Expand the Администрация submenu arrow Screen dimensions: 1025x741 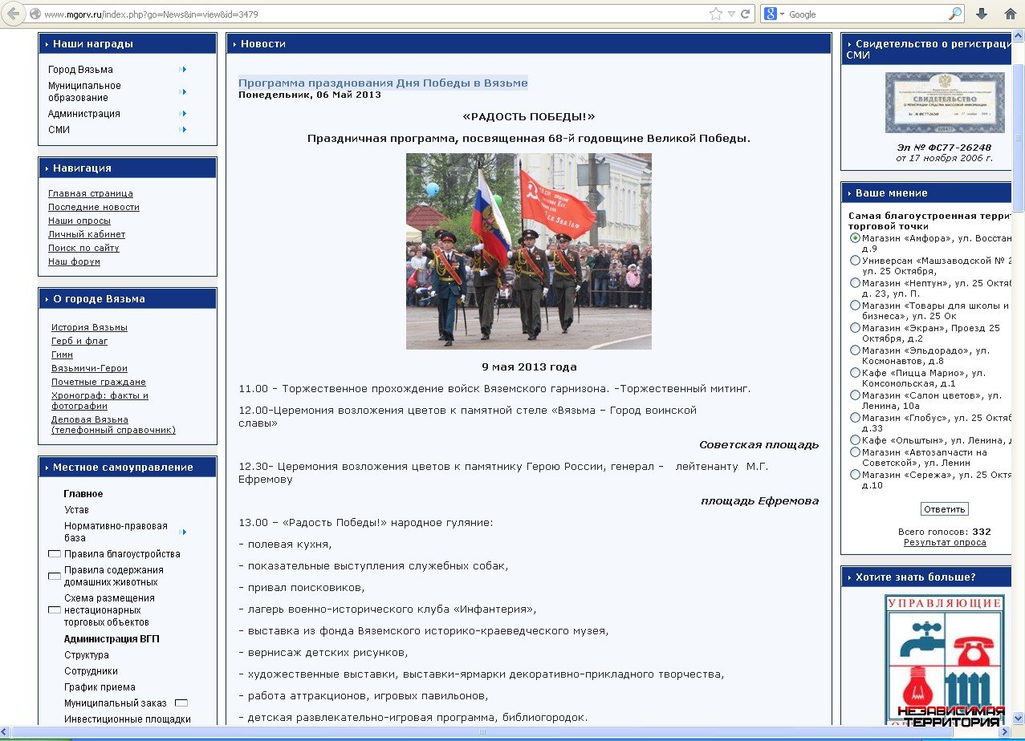(183, 114)
